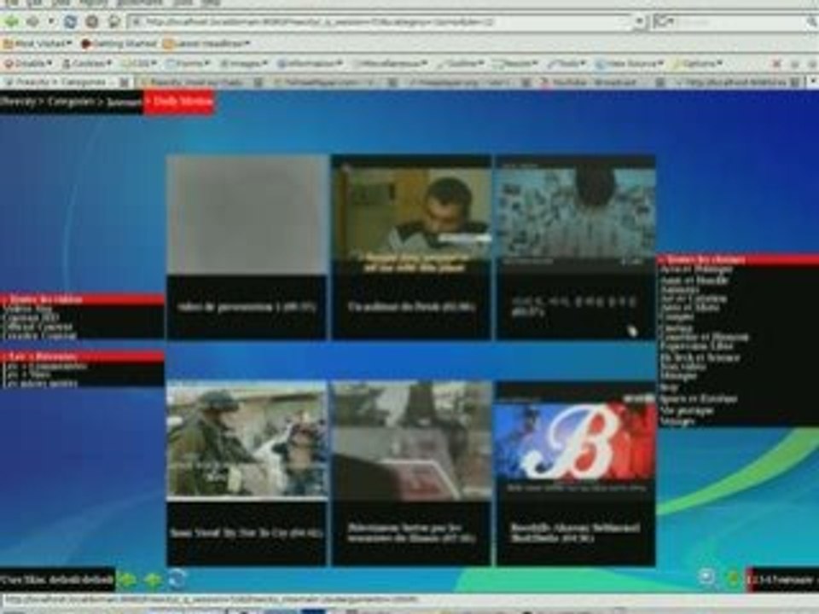
Task: Click the first green arrow icon at page bottom
Action: tap(127, 580)
